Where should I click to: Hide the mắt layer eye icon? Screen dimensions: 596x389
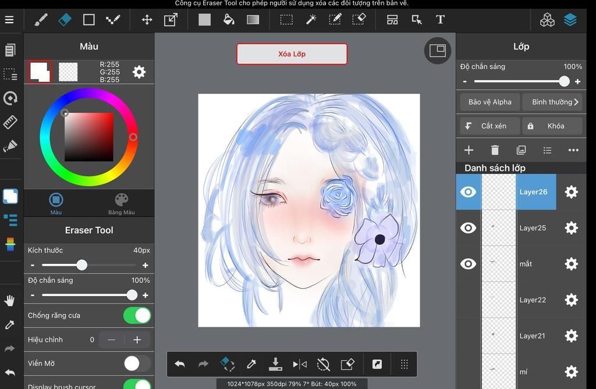click(468, 263)
